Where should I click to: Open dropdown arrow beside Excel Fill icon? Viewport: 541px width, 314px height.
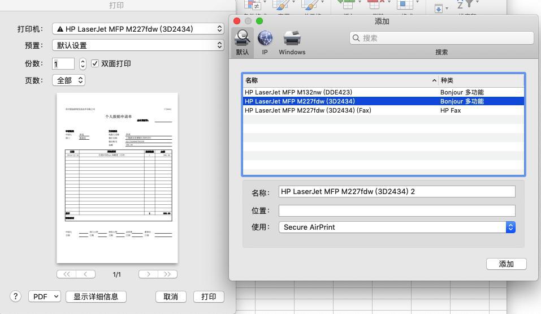pyautogui.click(x=447, y=8)
